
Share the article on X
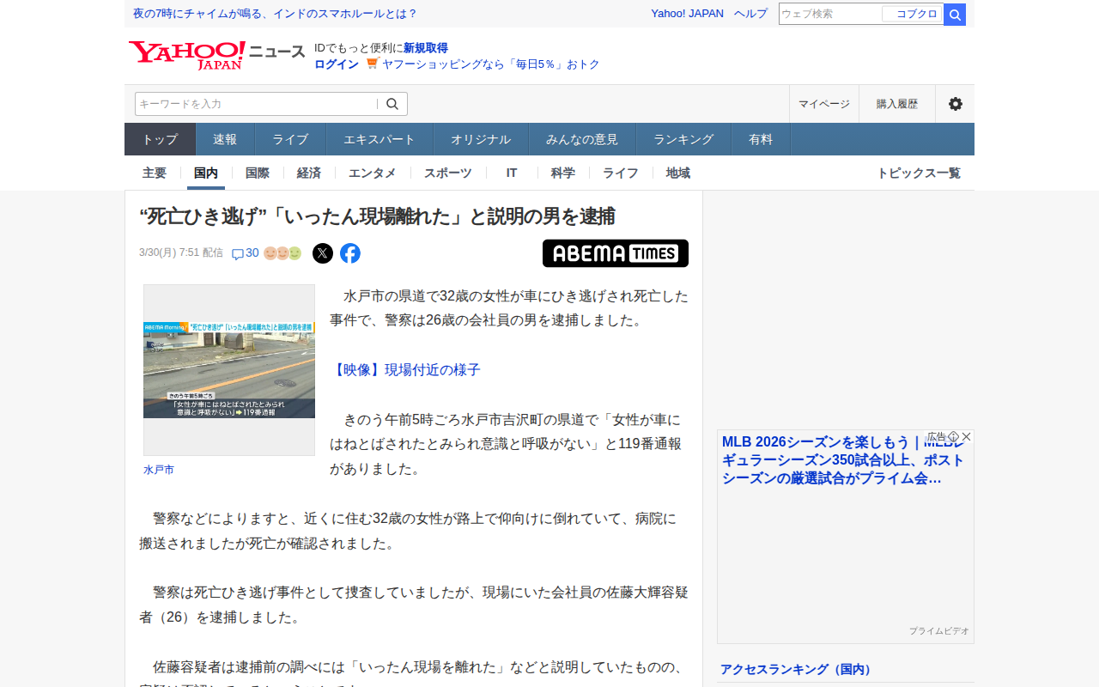[x=323, y=253]
